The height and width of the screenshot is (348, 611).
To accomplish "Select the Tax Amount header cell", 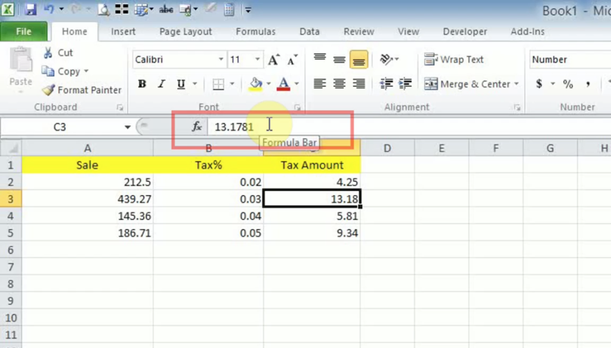I will (312, 165).
